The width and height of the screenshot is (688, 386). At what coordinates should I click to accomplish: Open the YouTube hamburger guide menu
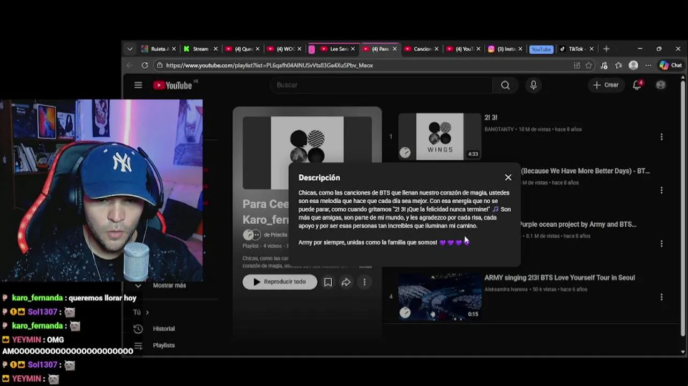[x=138, y=85]
